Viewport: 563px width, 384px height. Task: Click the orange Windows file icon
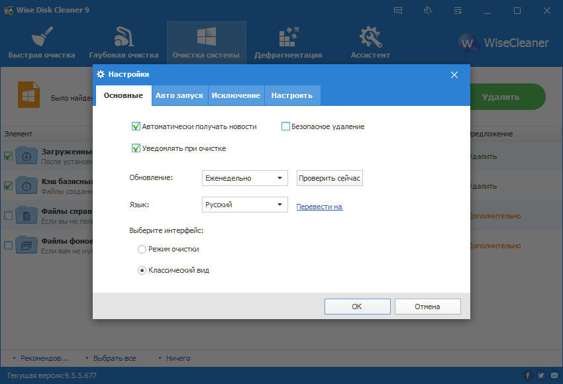(28, 95)
